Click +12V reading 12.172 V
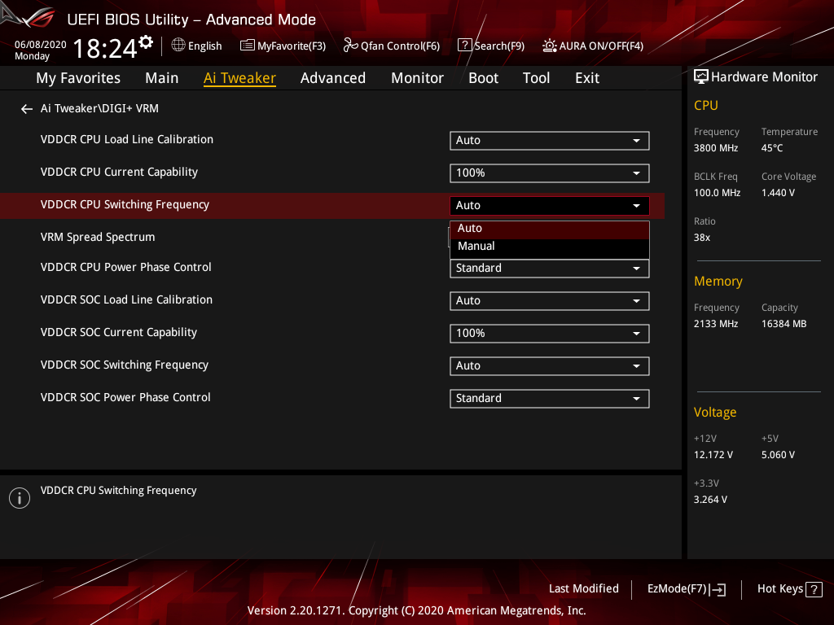 tap(713, 455)
